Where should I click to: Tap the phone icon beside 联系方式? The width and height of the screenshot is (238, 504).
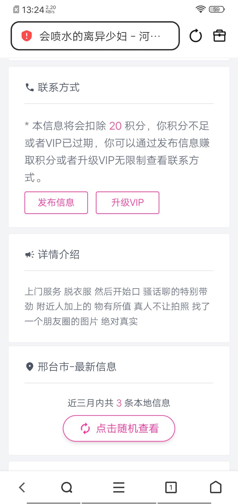point(30,87)
